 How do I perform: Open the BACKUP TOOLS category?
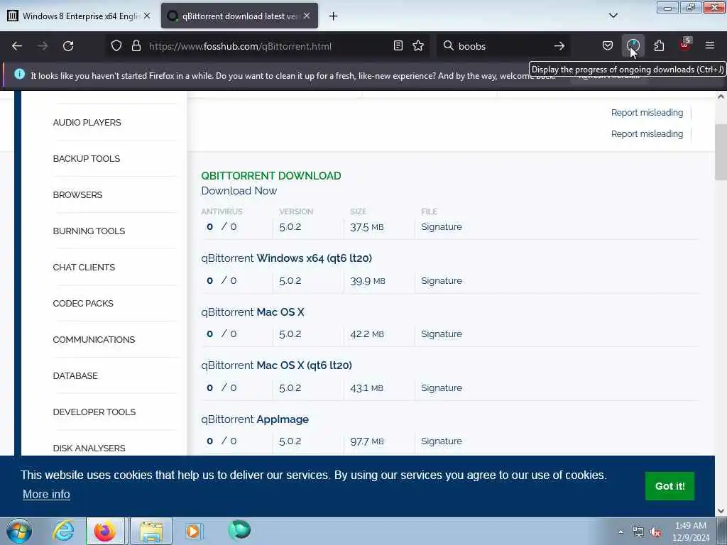86,158
